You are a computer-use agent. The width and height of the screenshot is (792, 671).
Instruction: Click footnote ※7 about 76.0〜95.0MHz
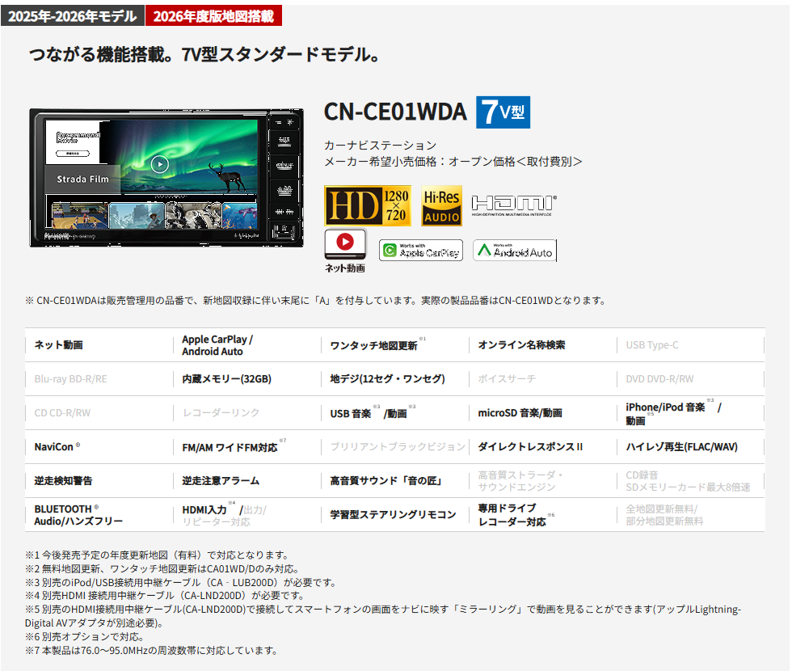[152, 650]
